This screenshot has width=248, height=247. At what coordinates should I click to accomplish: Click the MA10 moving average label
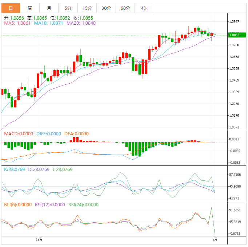pyautogui.click(x=48, y=23)
